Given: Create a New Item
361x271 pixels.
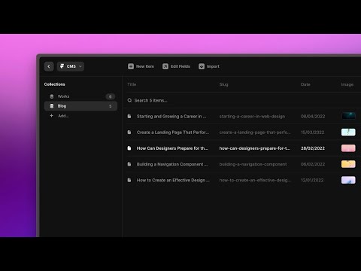Looking at the screenshot, I should pyautogui.click(x=141, y=66).
